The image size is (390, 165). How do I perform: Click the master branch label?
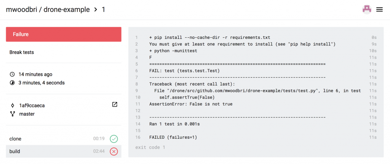(27, 114)
